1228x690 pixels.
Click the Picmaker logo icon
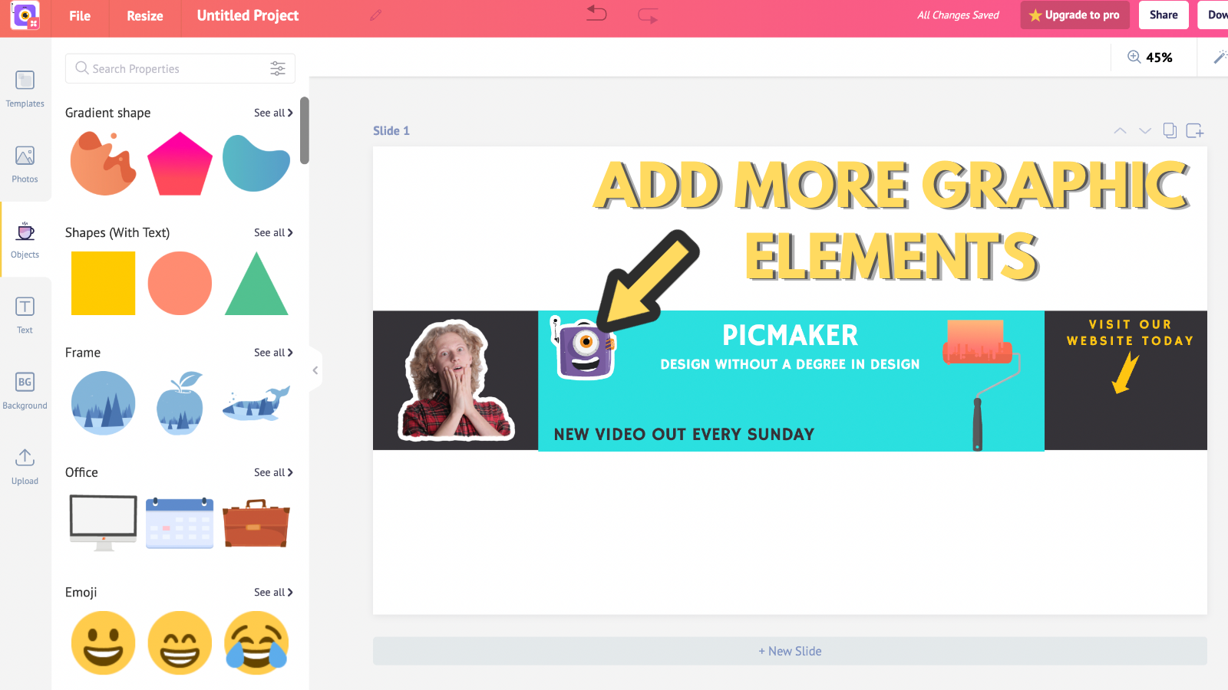coord(25,15)
